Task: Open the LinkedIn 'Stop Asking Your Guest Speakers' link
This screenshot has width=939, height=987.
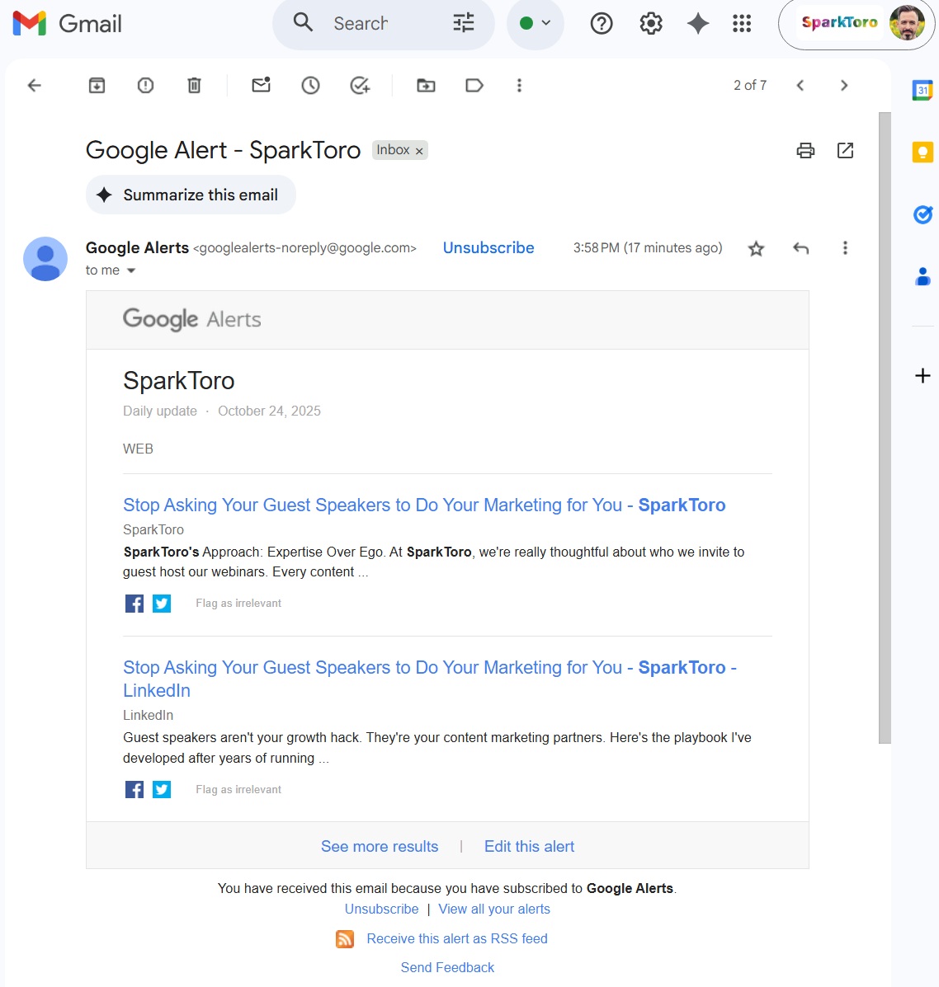Action: (x=430, y=679)
